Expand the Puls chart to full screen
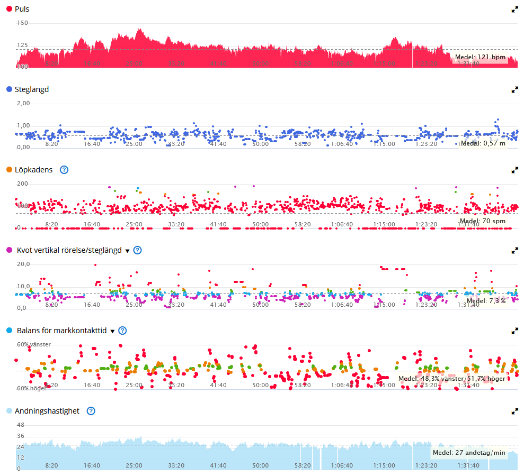The height and width of the screenshot is (476, 524). [x=514, y=10]
